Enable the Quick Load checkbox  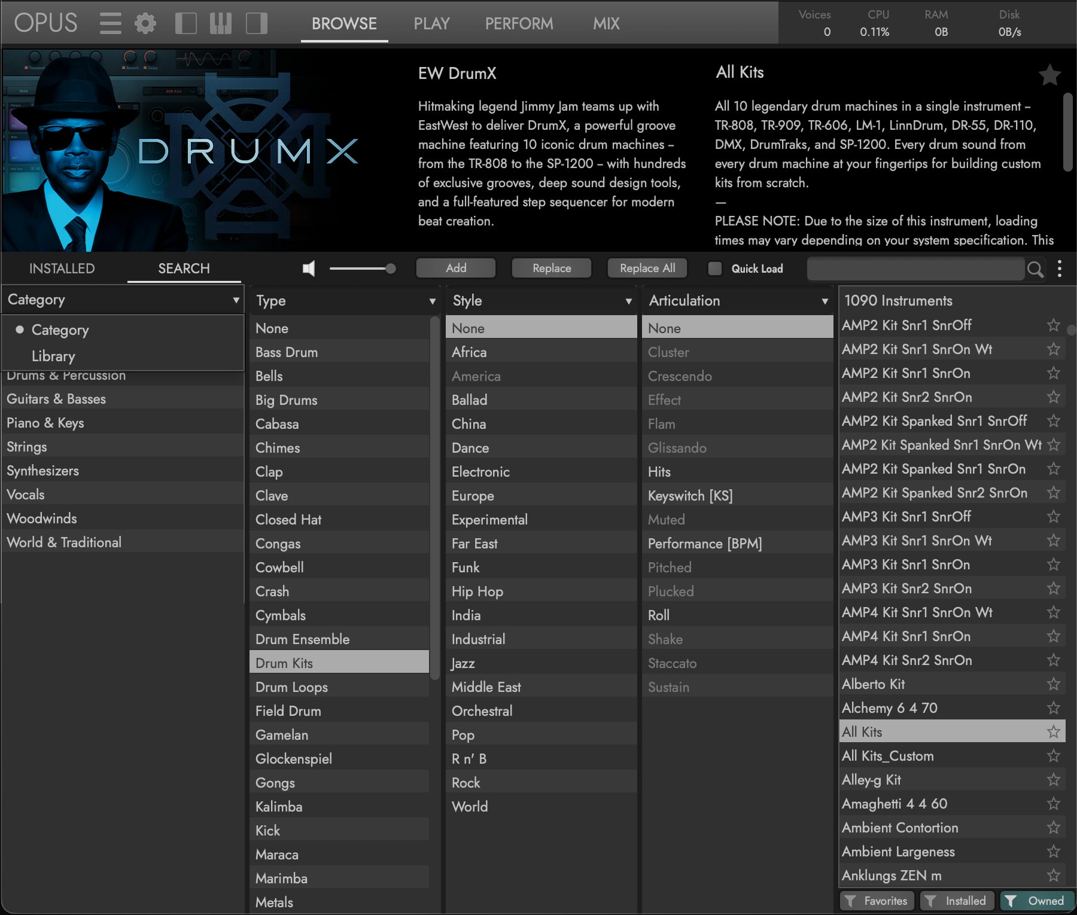pyautogui.click(x=715, y=269)
